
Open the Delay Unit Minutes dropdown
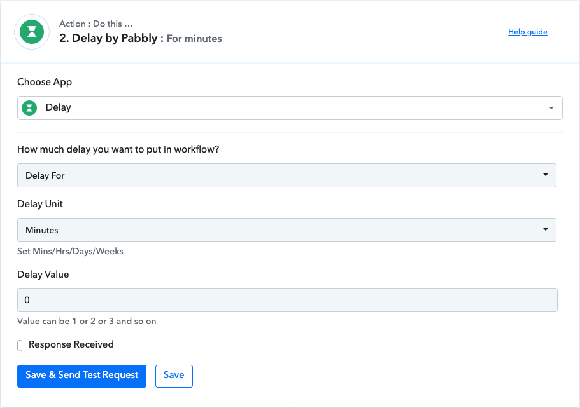tap(286, 230)
